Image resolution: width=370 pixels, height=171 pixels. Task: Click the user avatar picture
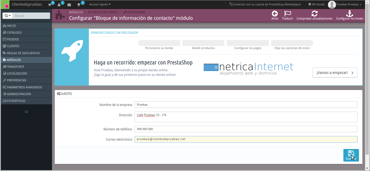pyautogui.click(x=332, y=5)
